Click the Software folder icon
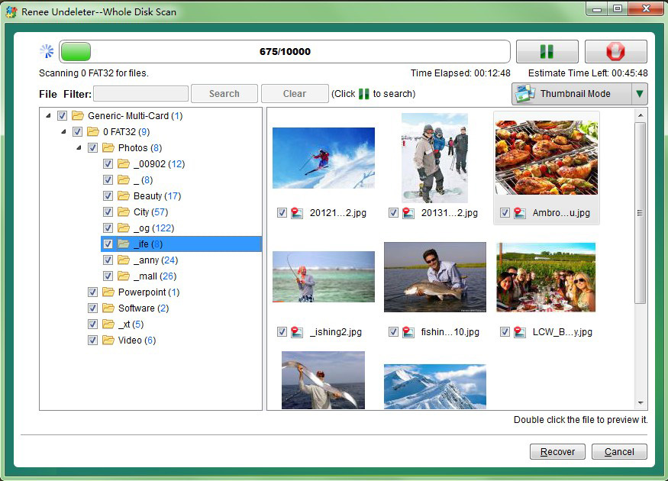 108,308
